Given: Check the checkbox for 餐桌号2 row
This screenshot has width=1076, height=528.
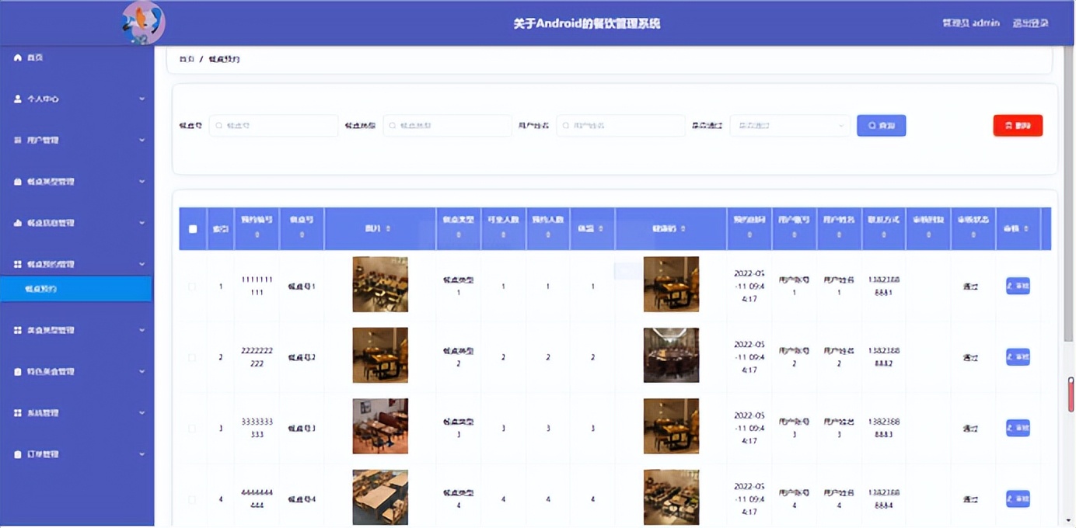Looking at the screenshot, I should click(193, 356).
